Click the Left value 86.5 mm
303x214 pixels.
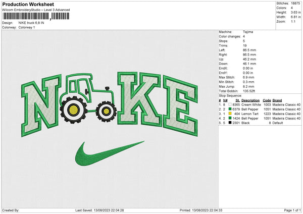click(249, 50)
